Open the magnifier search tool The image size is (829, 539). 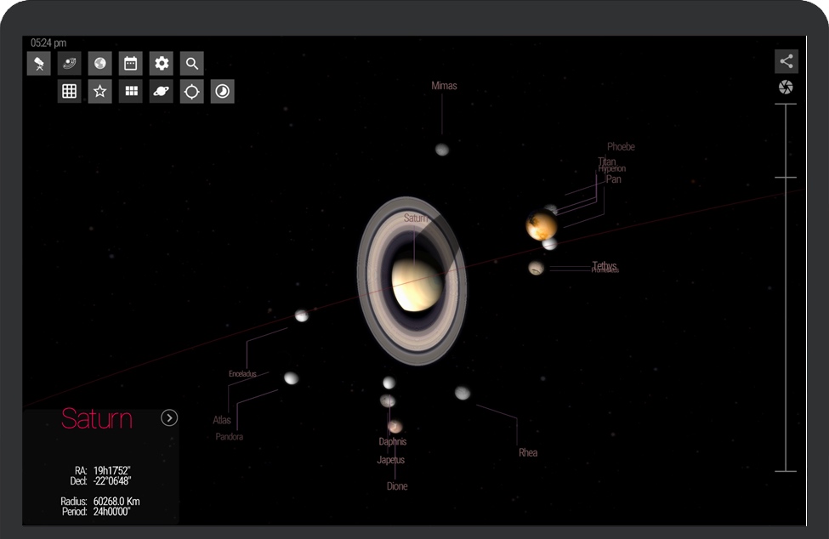(x=192, y=64)
